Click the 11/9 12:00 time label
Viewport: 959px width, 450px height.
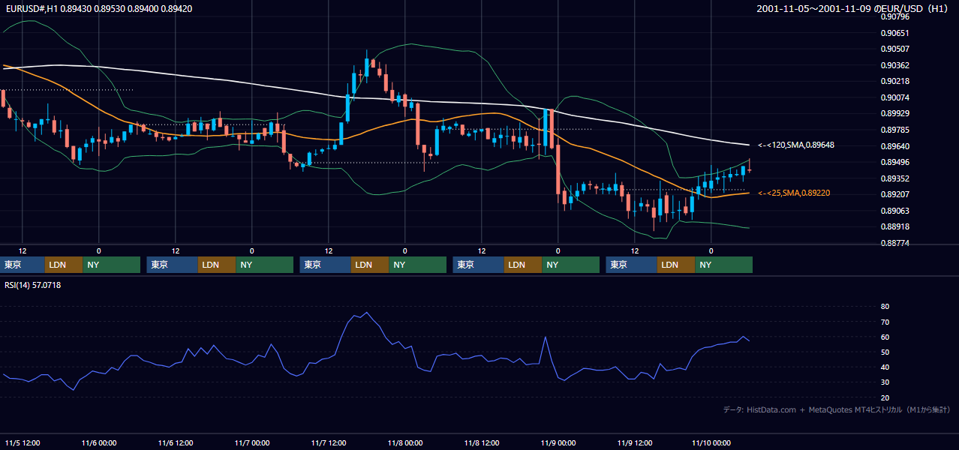coord(635,443)
